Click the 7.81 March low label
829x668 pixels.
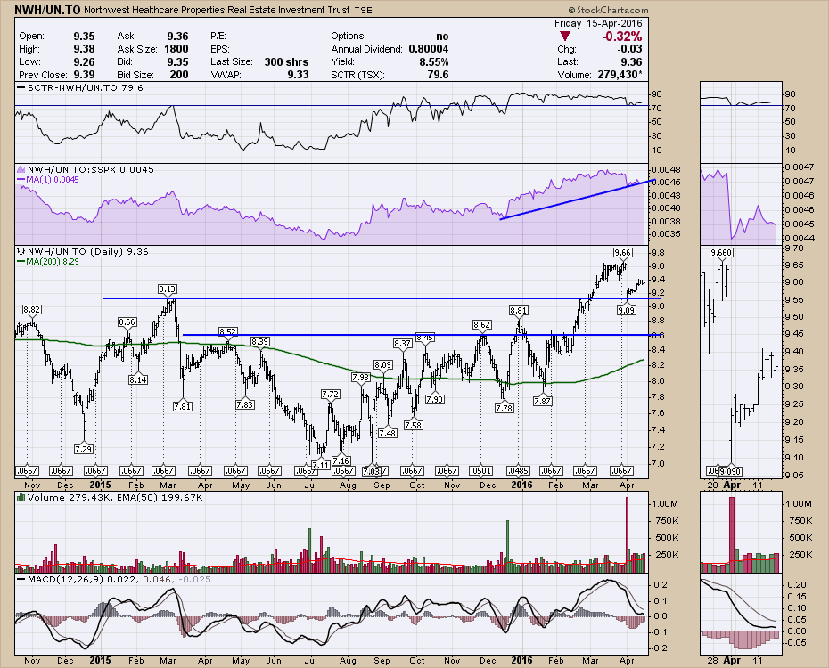(x=183, y=407)
